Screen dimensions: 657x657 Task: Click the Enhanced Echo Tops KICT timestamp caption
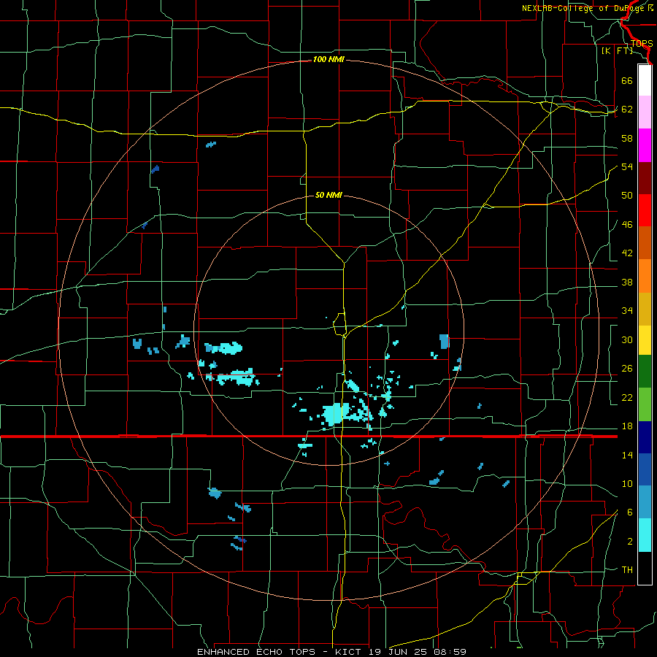coord(331,652)
